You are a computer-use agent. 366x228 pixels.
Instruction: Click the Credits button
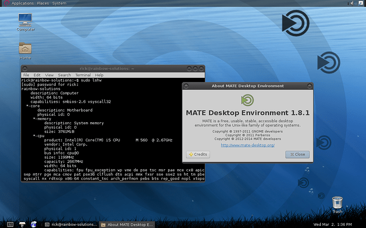coord(198,154)
